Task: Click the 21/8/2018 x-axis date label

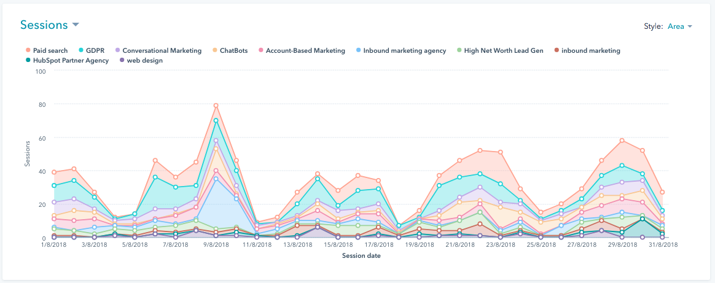Action: coord(459,245)
